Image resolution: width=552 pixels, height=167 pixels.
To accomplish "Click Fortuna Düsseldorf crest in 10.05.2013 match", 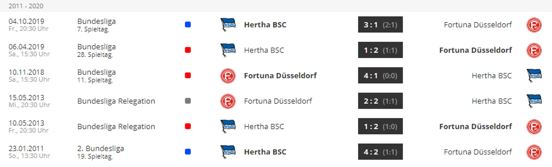I will point(534,126).
